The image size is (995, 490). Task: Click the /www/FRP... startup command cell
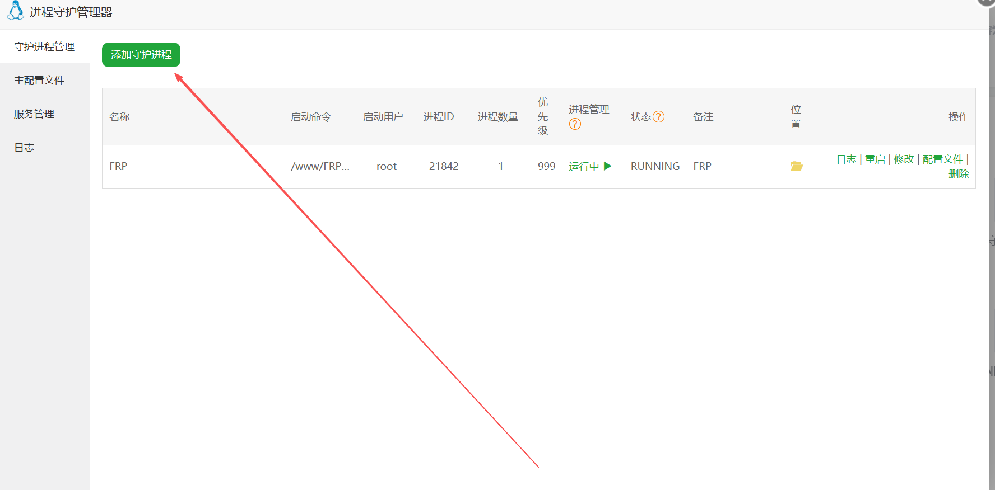[320, 166]
